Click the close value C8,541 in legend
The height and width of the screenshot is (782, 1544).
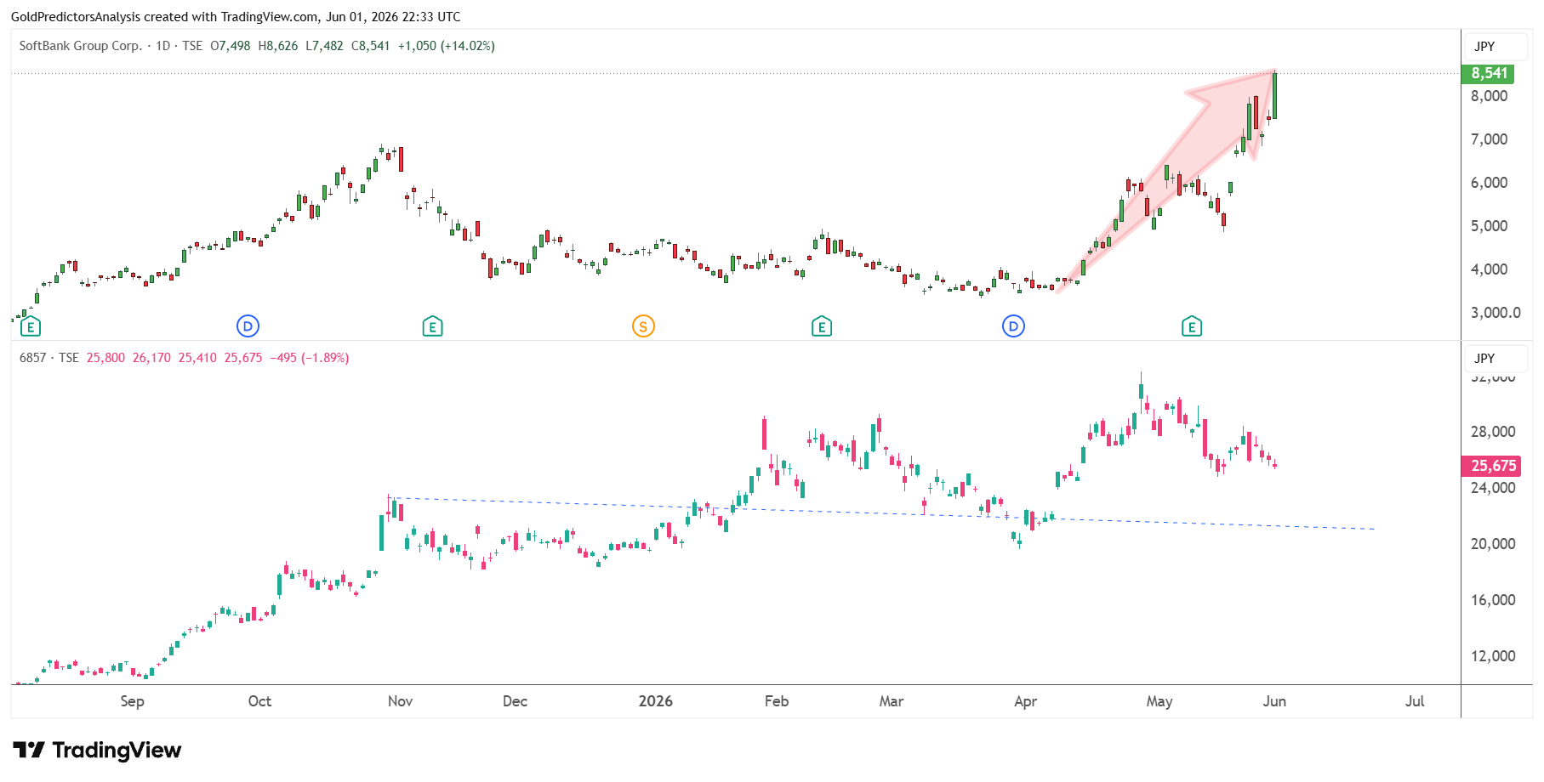pyautogui.click(x=371, y=46)
